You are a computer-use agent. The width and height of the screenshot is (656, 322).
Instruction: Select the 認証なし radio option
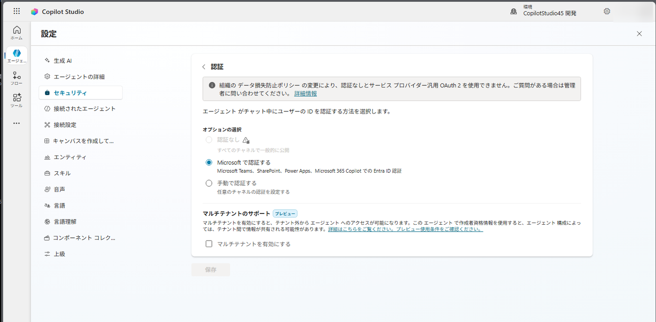[x=209, y=140]
